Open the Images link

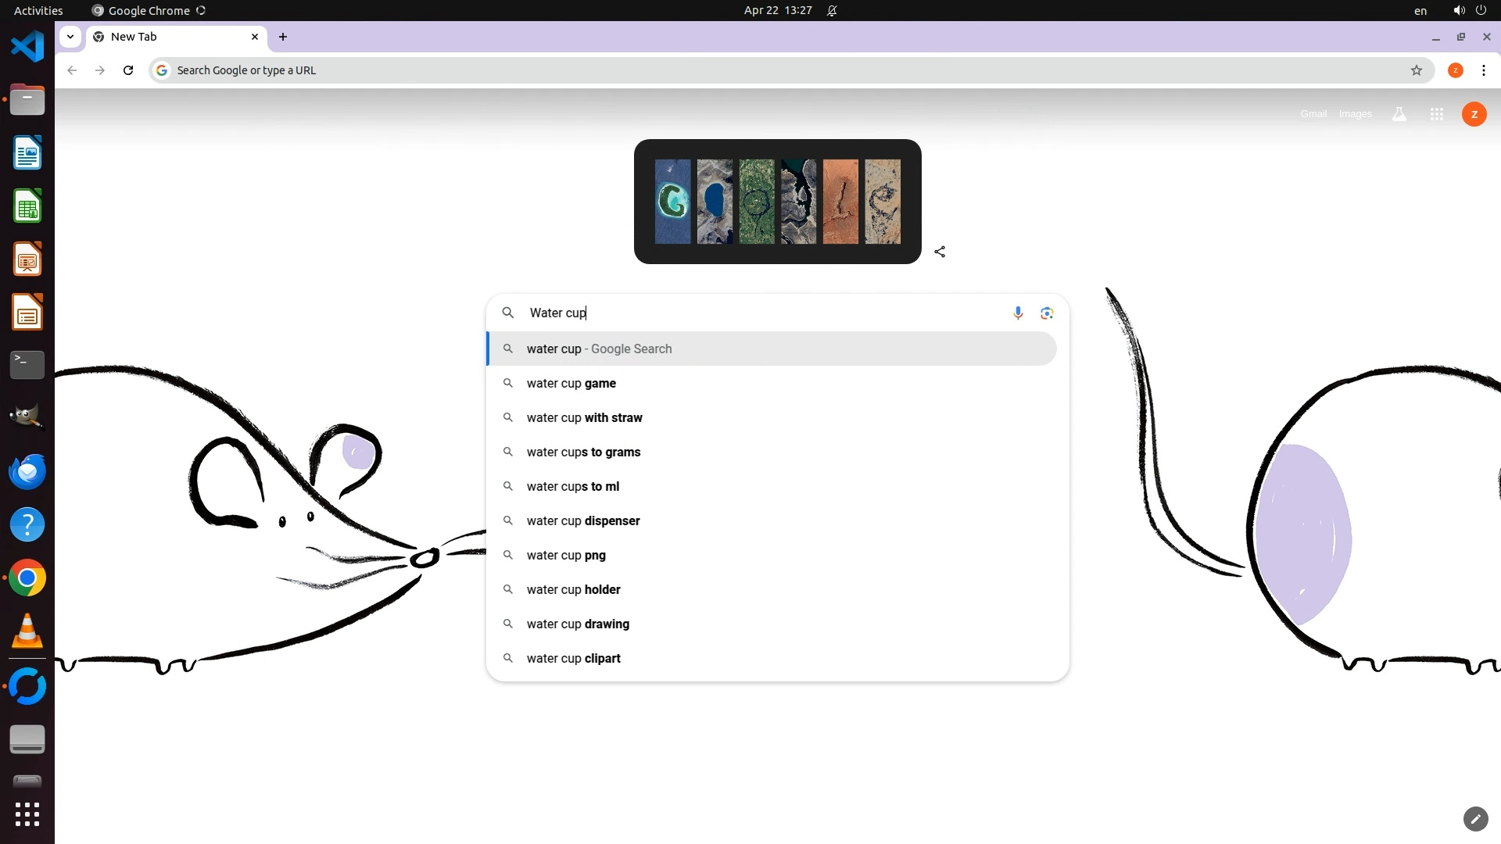pyautogui.click(x=1355, y=114)
